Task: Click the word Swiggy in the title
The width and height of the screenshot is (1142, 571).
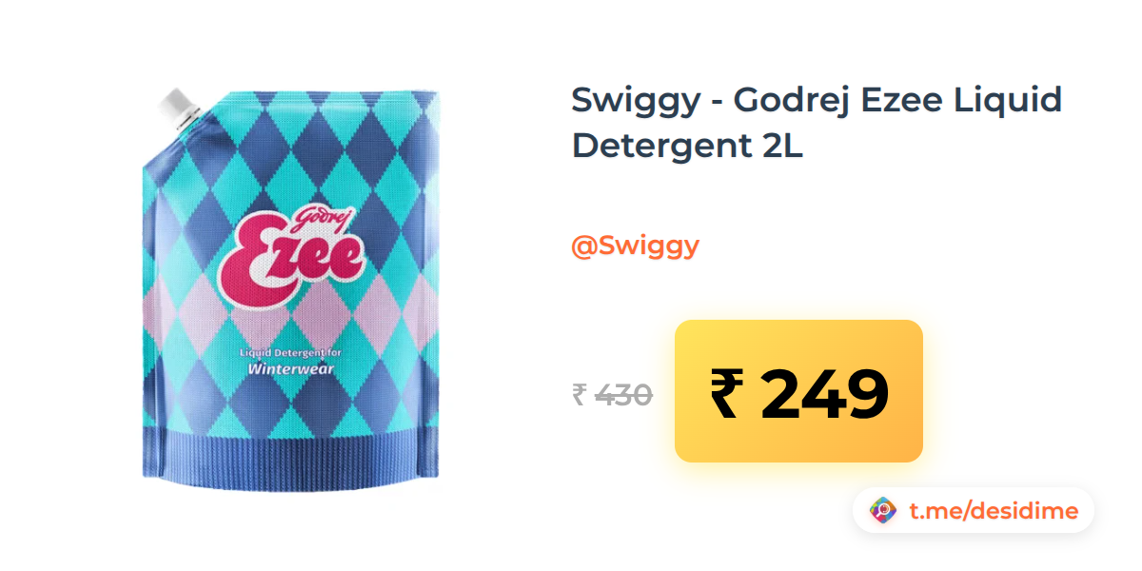Action: (635, 101)
